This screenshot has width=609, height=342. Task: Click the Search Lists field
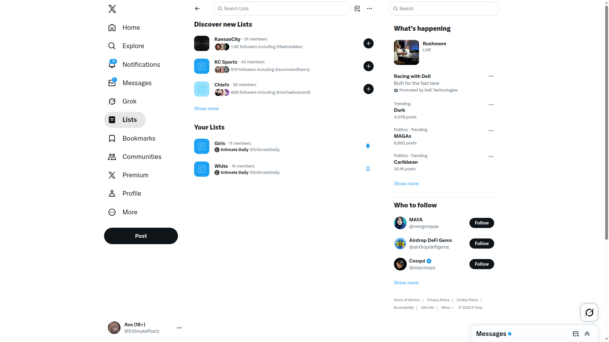tap(282, 9)
